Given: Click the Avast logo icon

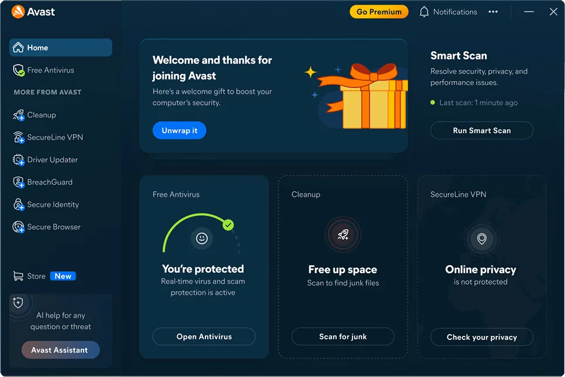Looking at the screenshot, I should [18, 12].
